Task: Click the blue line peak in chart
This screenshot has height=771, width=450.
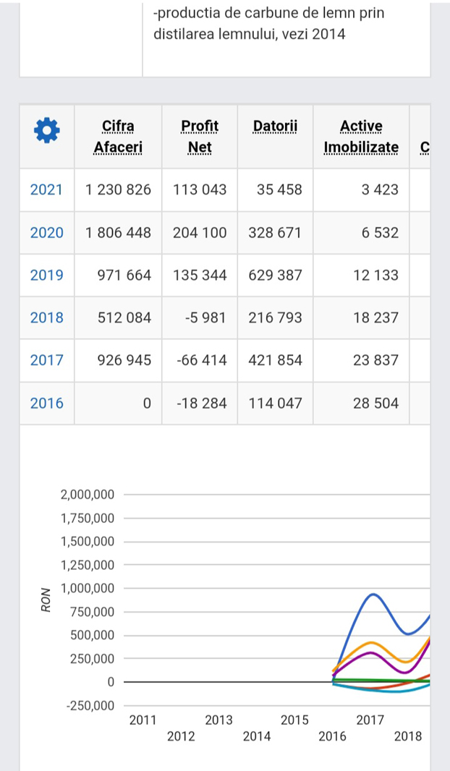Action: [373, 595]
